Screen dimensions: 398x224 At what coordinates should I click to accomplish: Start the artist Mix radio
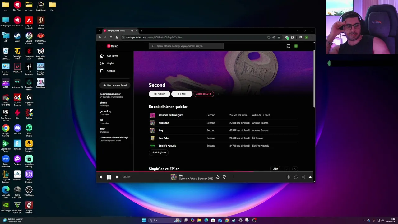click(x=182, y=94)
